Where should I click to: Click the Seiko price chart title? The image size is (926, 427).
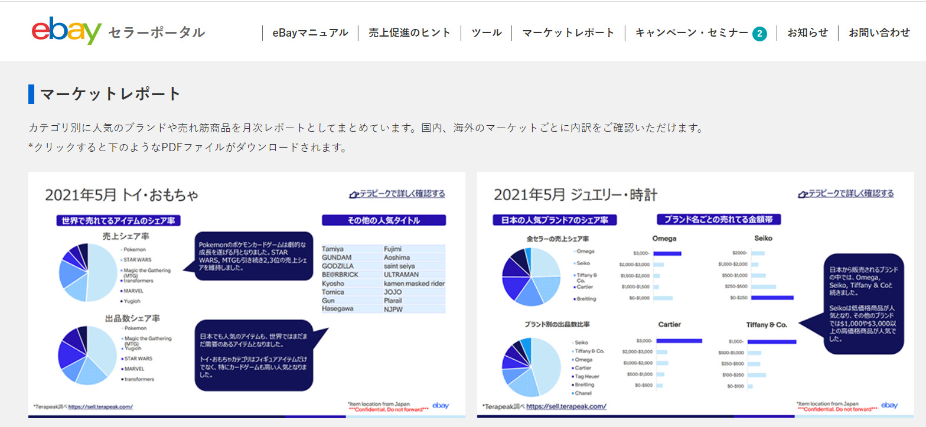point(763,239)
